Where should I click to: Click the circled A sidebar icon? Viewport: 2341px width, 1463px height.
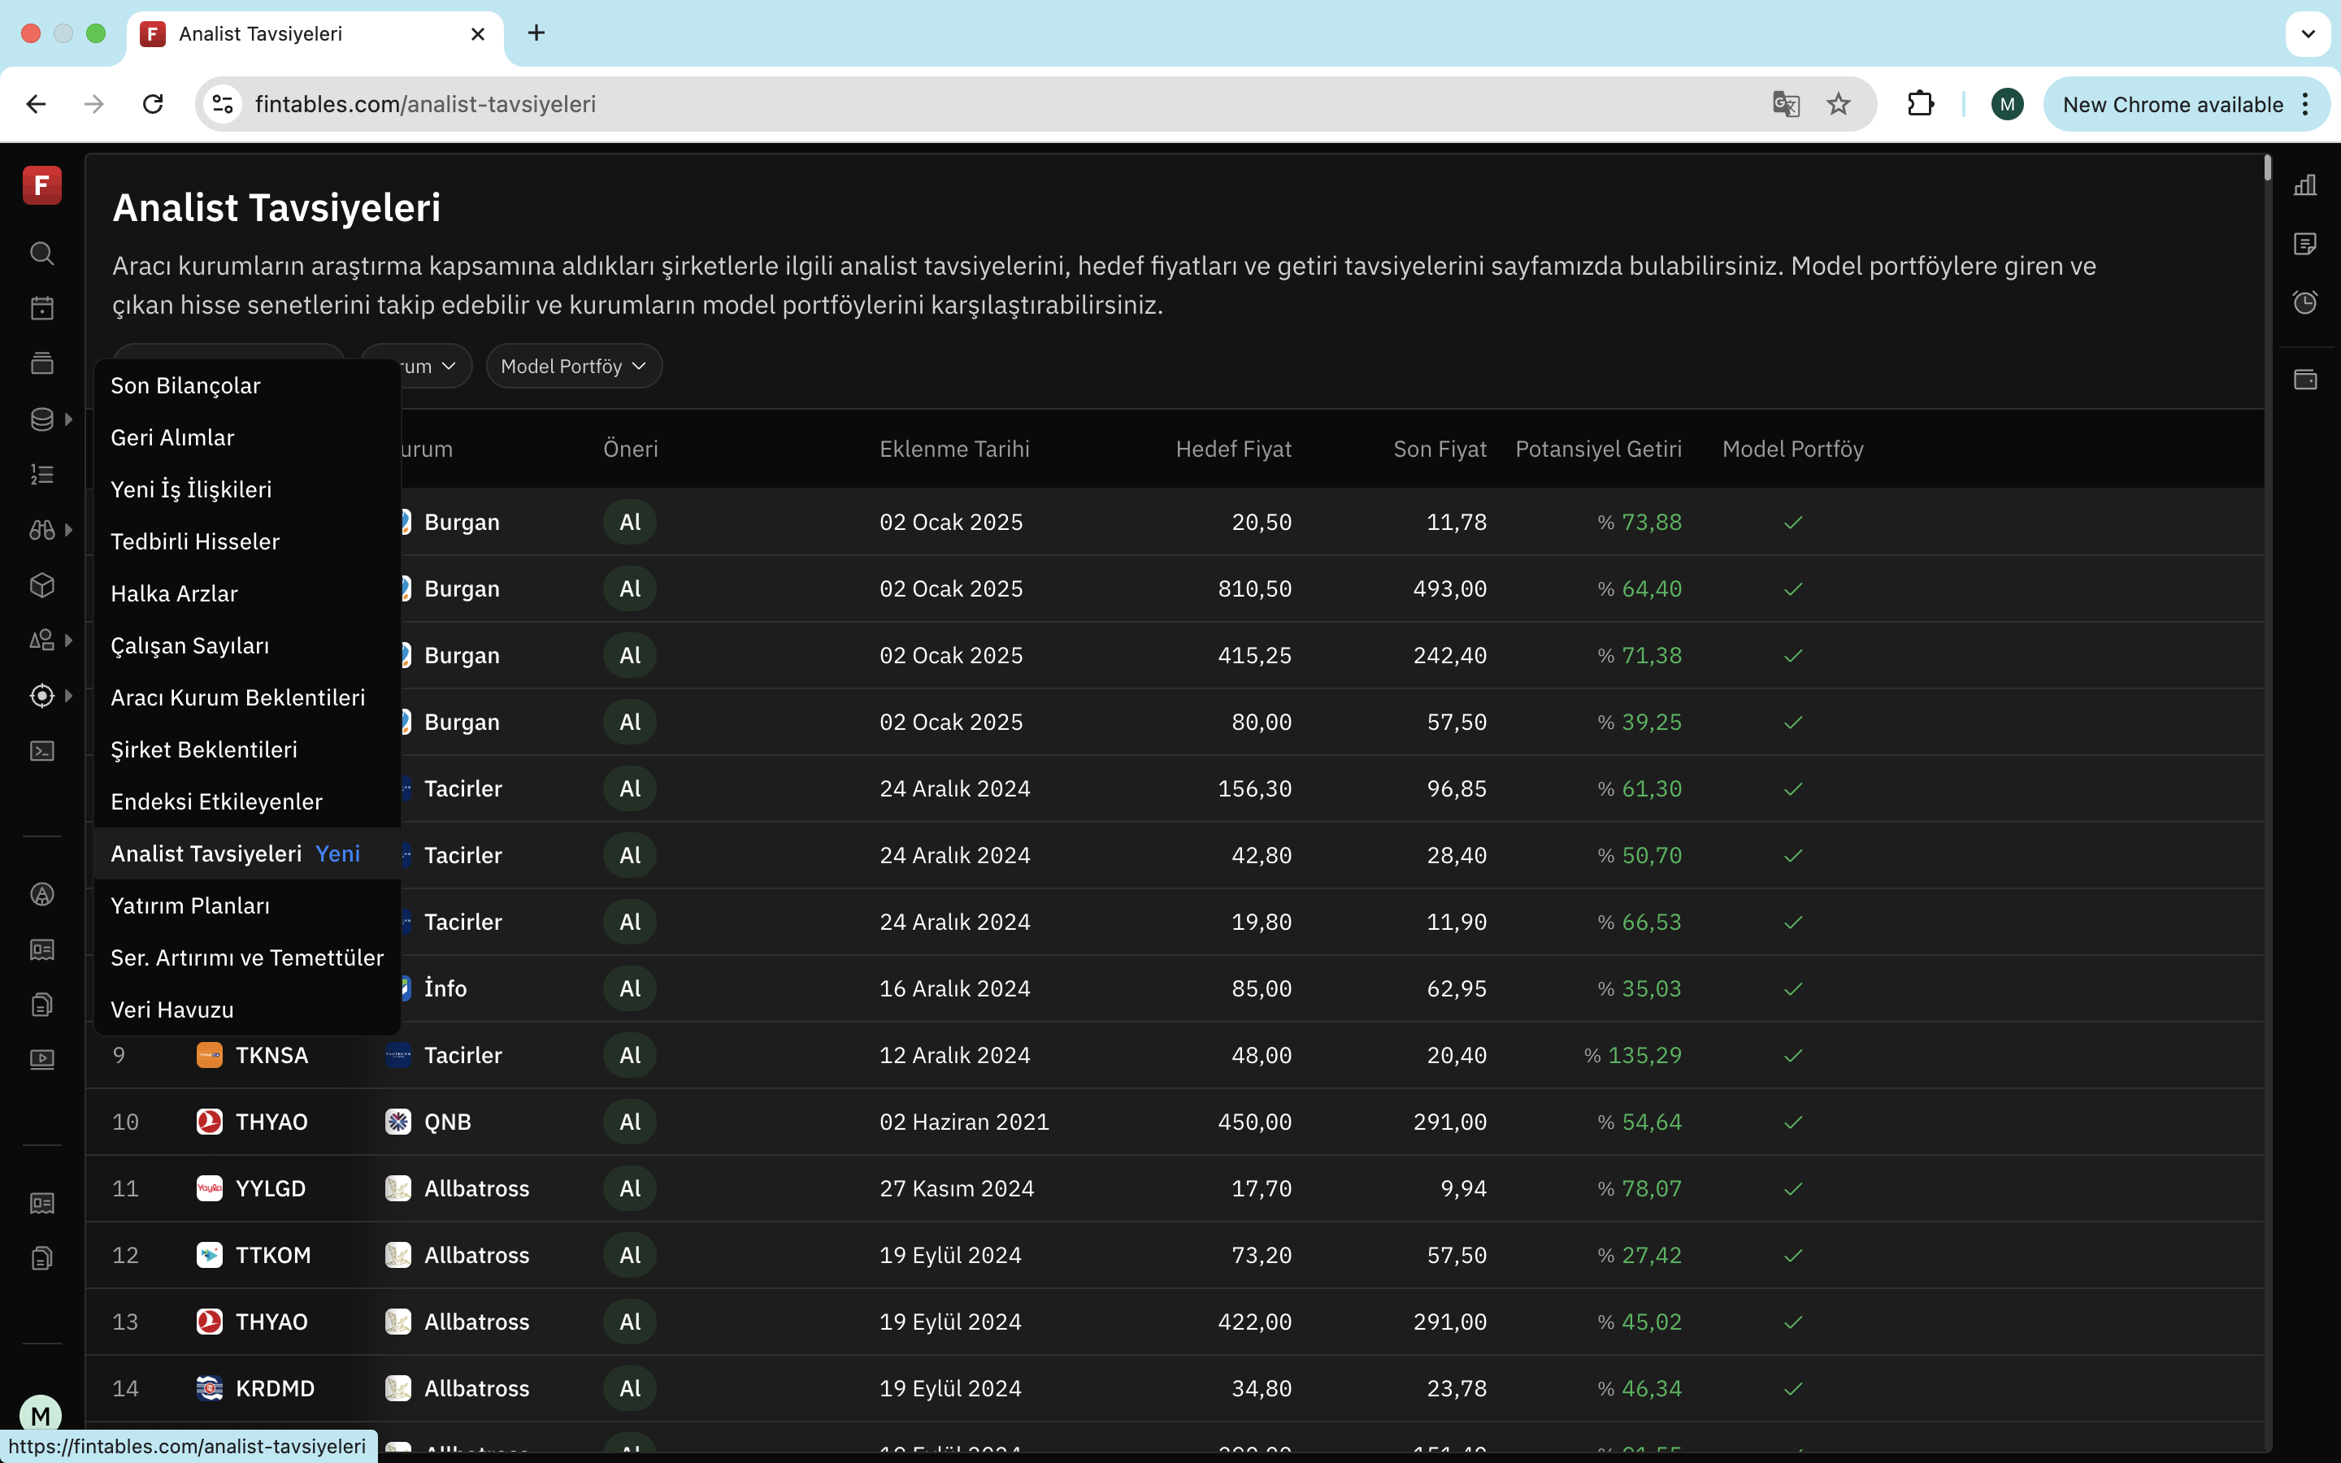[41, 894]
